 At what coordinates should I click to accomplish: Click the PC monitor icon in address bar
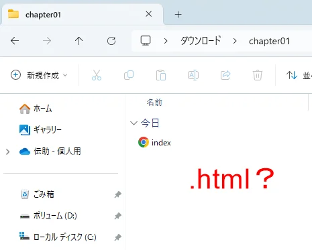(146, 41)
